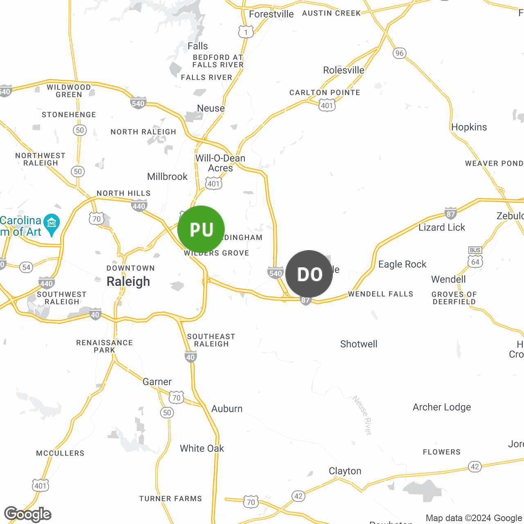Click the I-40 shield near Southeast Raleigh
524x524 pixels.
[190, 357]
